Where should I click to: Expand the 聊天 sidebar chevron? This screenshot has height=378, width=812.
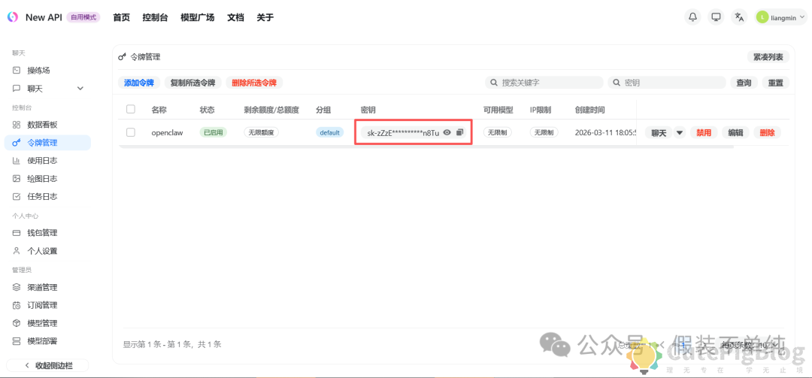[80, 89]
